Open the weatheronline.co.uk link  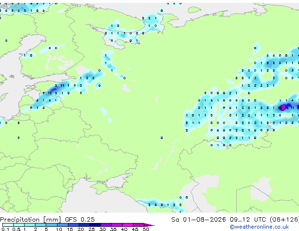tap(259, 227)
